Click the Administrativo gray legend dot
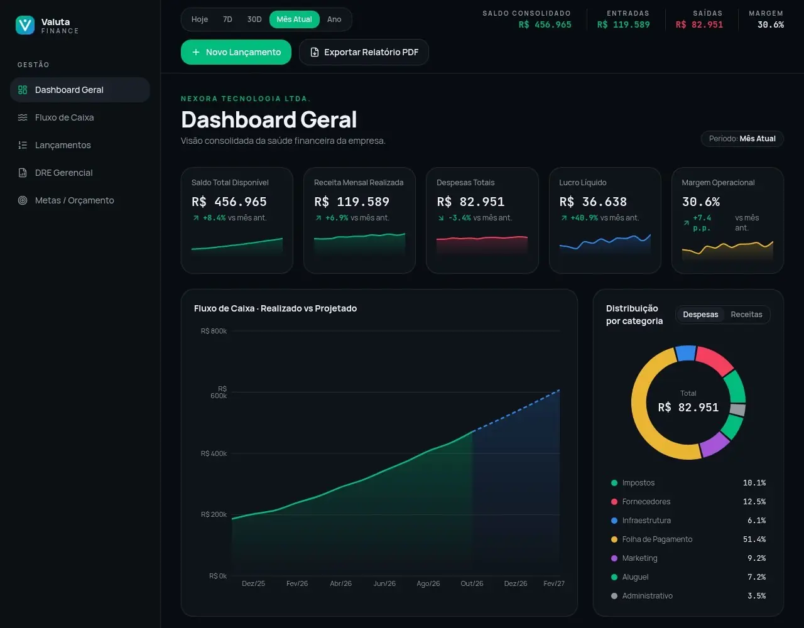 (614, 596)
